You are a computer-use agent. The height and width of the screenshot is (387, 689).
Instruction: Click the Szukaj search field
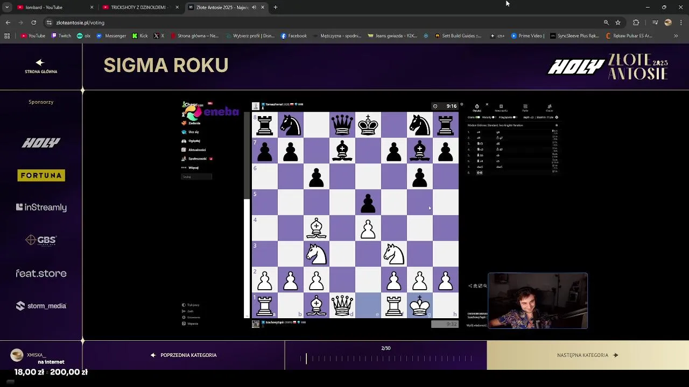tap(196, 177)
